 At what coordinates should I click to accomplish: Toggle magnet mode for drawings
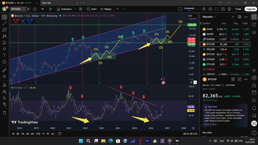(5, 85)
